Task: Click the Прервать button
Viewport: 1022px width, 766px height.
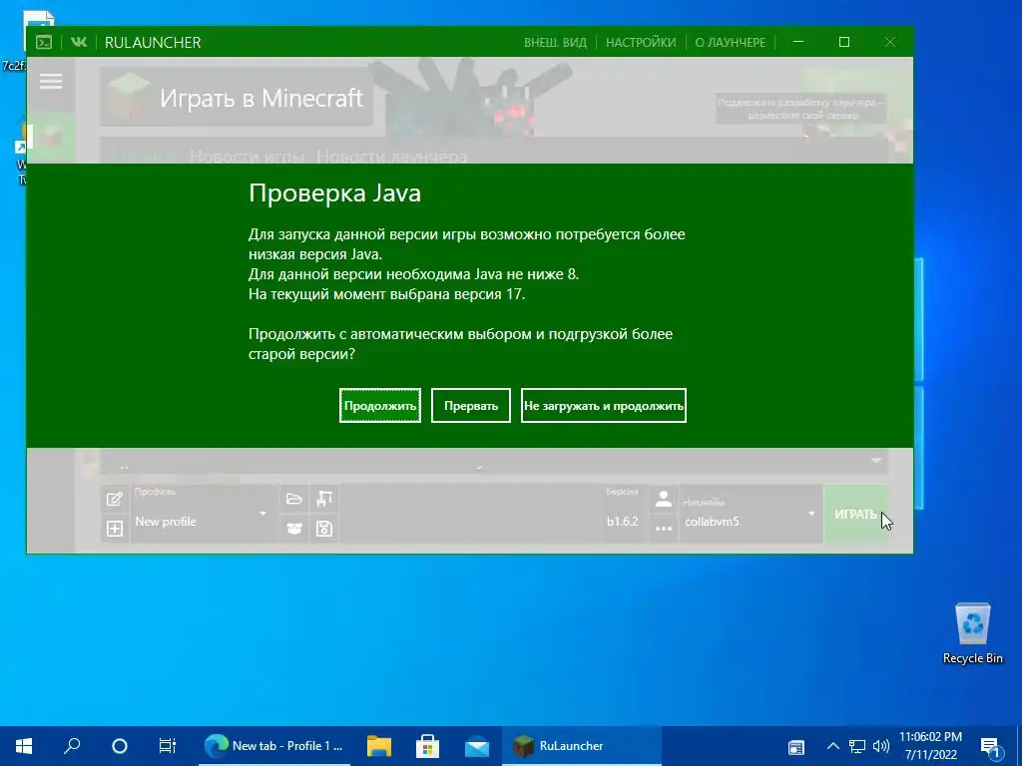Action: click(x=471, y=406)
